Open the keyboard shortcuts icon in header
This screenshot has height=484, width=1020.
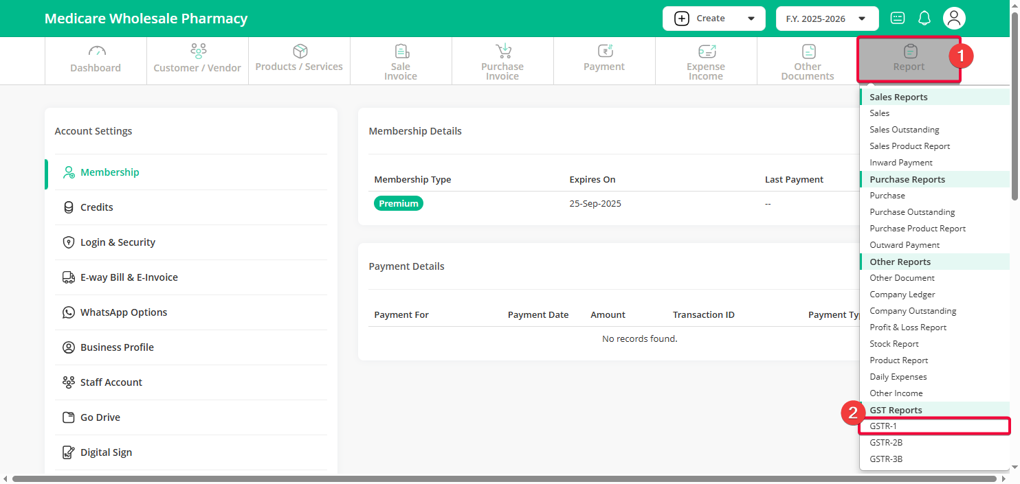click(898, 19)
